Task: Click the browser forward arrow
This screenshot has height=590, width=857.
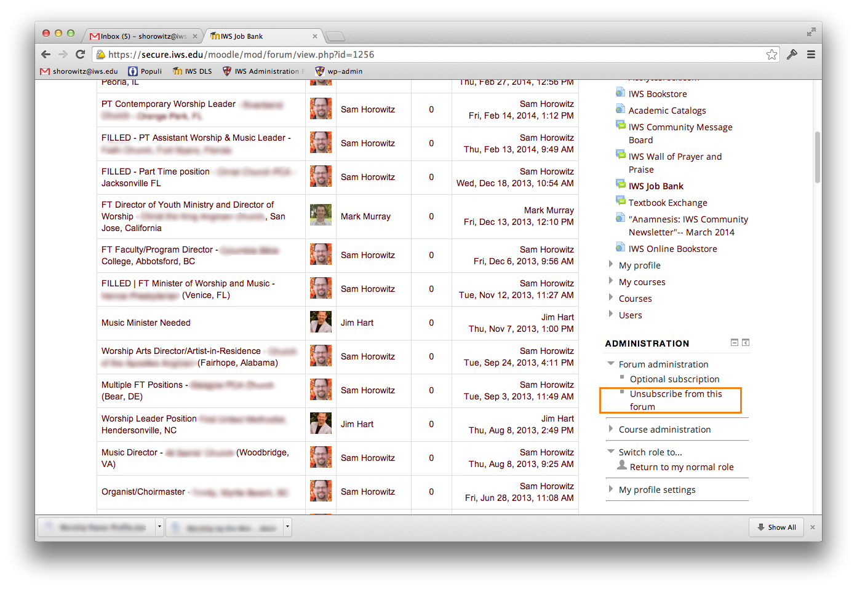Action: pos(62,54)
